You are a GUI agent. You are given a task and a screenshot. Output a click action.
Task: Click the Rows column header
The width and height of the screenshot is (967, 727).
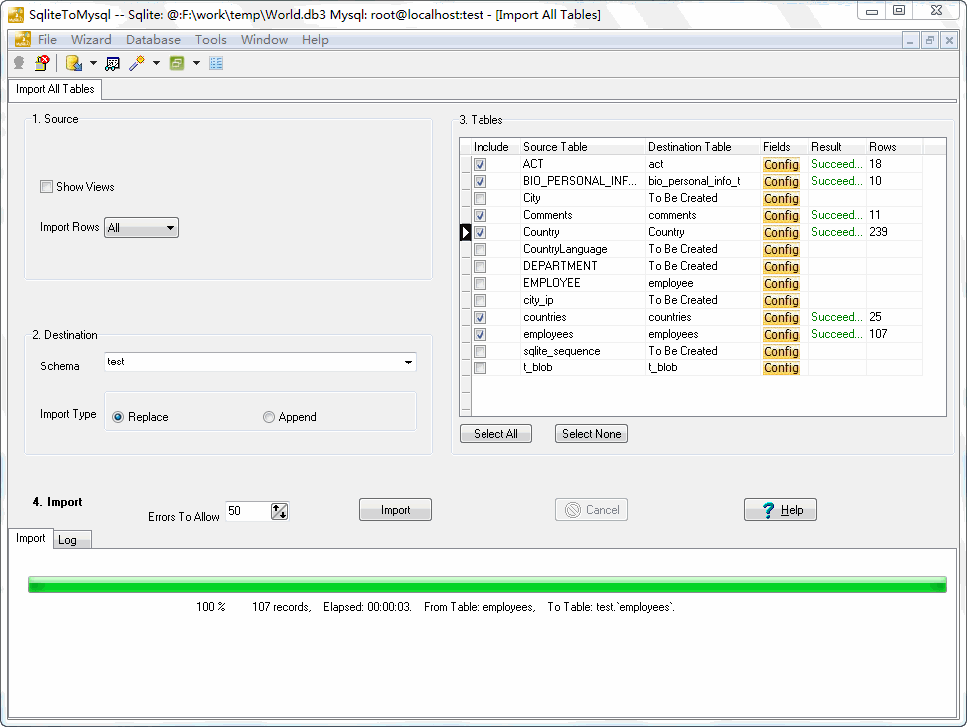(x=894, y=147)
